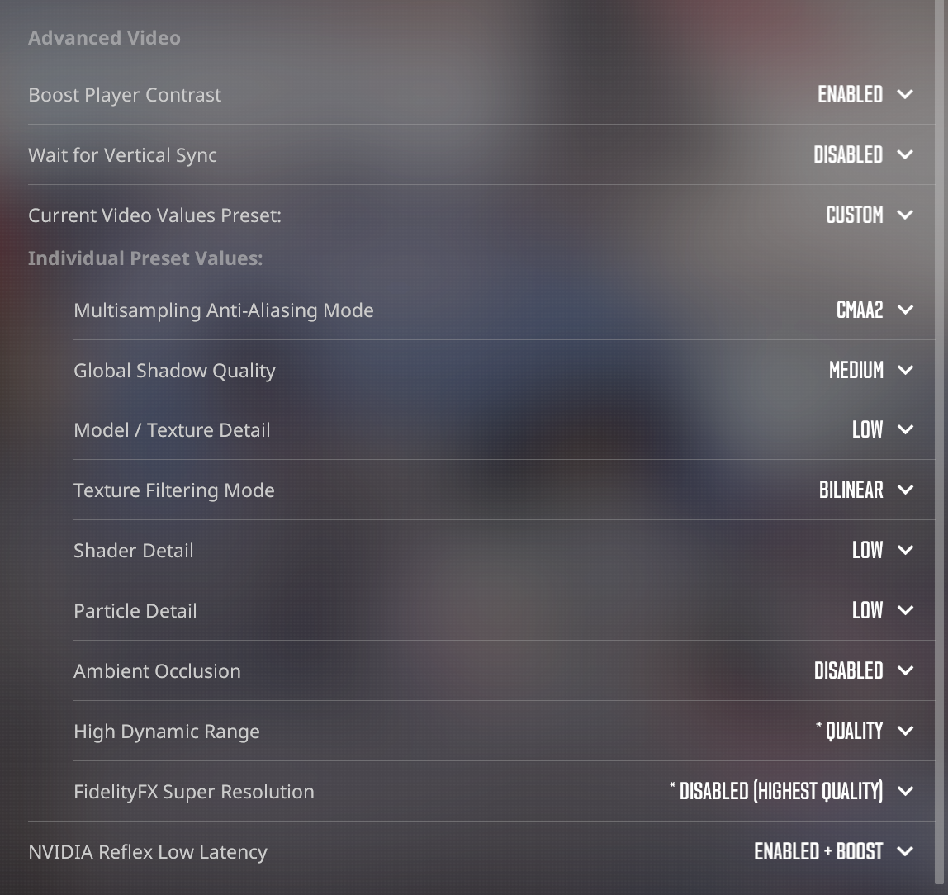Click the chevron next to ENABLED + BOOST

(905, 852)
